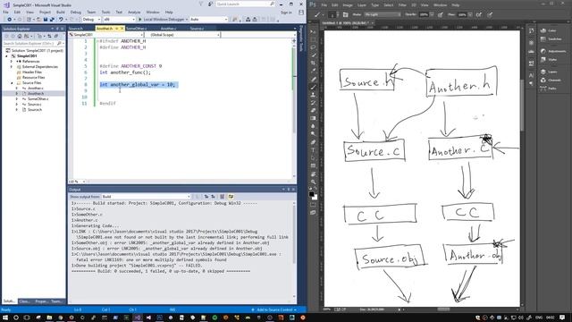Image resolution: width=572 pixels, height=322 pixels.
Task: Toggle auto-hide pin on Solution Explorer
Action: (x=57, y=29)
